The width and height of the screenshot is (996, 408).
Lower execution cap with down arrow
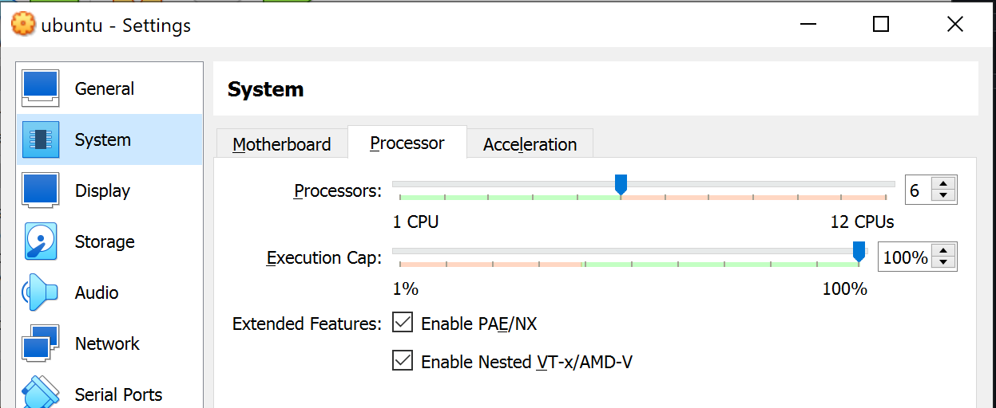pyautogui.click(x=944, y=263)
